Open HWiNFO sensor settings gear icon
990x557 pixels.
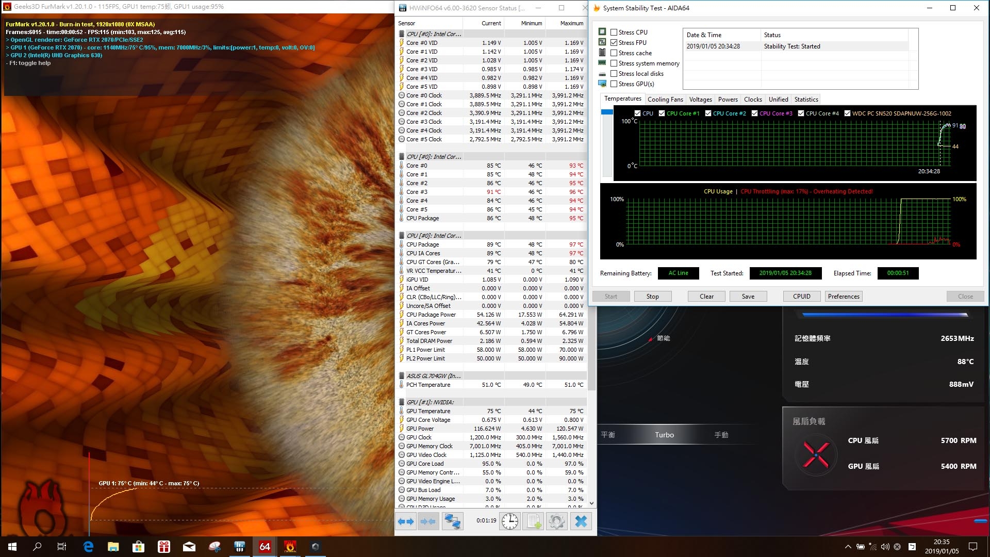point(556,521)
